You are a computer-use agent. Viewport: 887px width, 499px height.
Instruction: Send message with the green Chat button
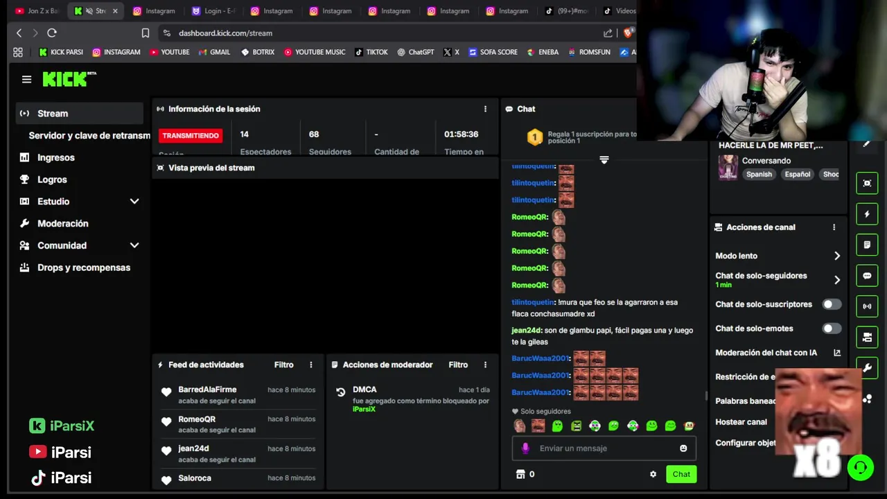coord(681,474)
